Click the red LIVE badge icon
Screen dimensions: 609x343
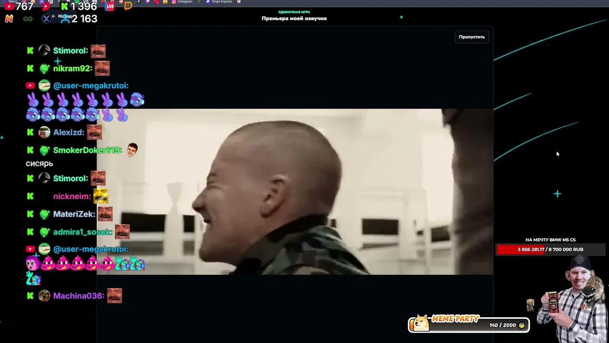[110, 6]
